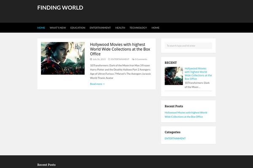Open the Hollywood Movies post headline
Viewport: 253px width, 168px height.
(120, 49)
